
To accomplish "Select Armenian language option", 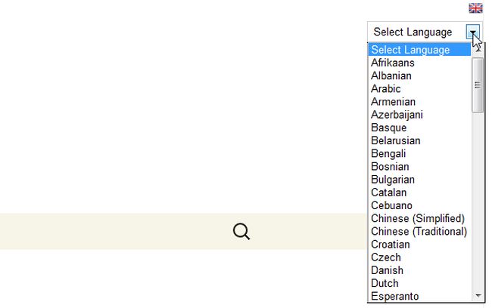I will [393, 102].
